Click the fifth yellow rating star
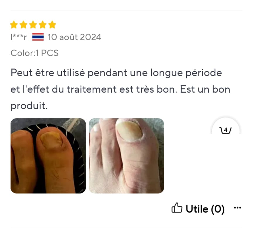 click(x=52, y=25)
